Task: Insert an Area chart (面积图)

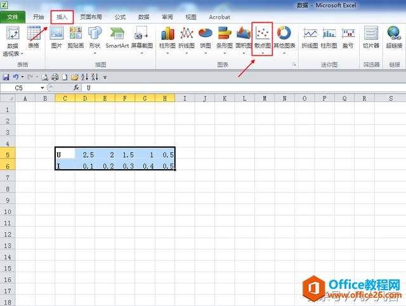Action: 244,40
